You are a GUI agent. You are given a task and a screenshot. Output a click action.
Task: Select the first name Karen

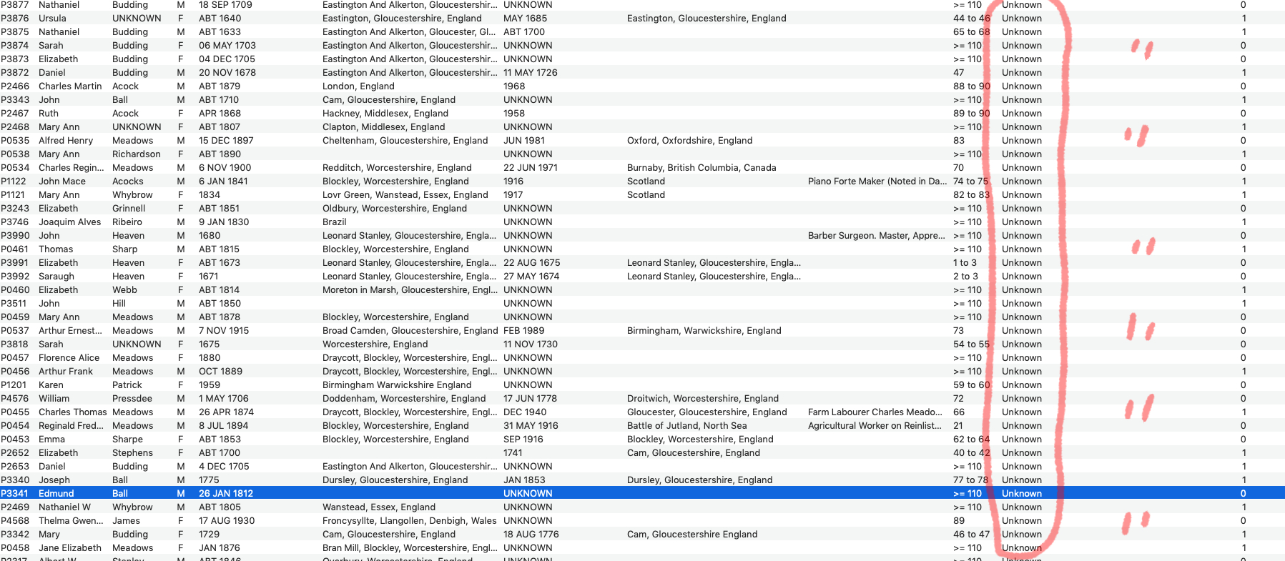click(x=51, y=385)
